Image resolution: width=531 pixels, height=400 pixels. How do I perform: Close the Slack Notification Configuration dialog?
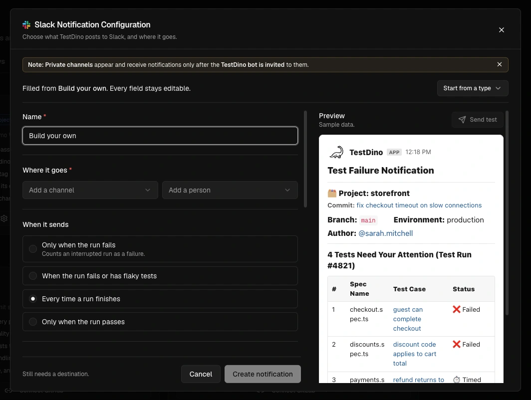(x=501, y=30)
